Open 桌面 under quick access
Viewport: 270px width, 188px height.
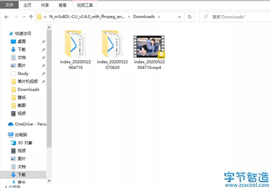pyautogui.click(x=22, y=42)
